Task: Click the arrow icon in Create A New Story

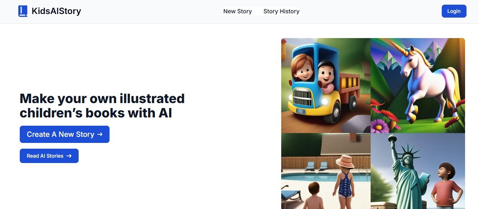Action: (100, 134)
